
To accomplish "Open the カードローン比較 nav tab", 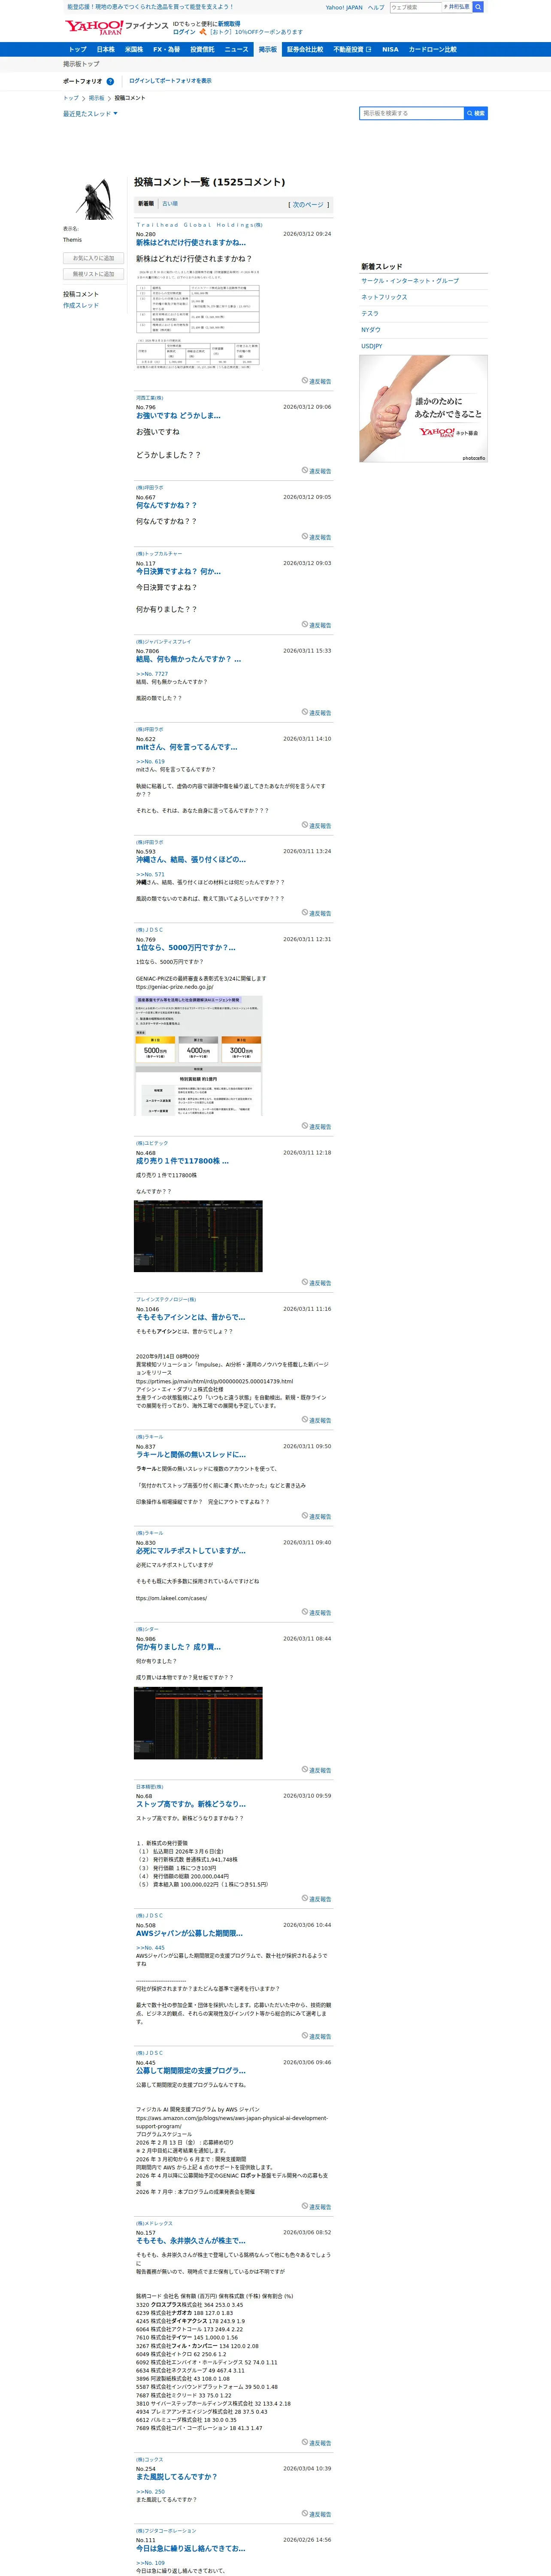I will (x=433, y=49).
